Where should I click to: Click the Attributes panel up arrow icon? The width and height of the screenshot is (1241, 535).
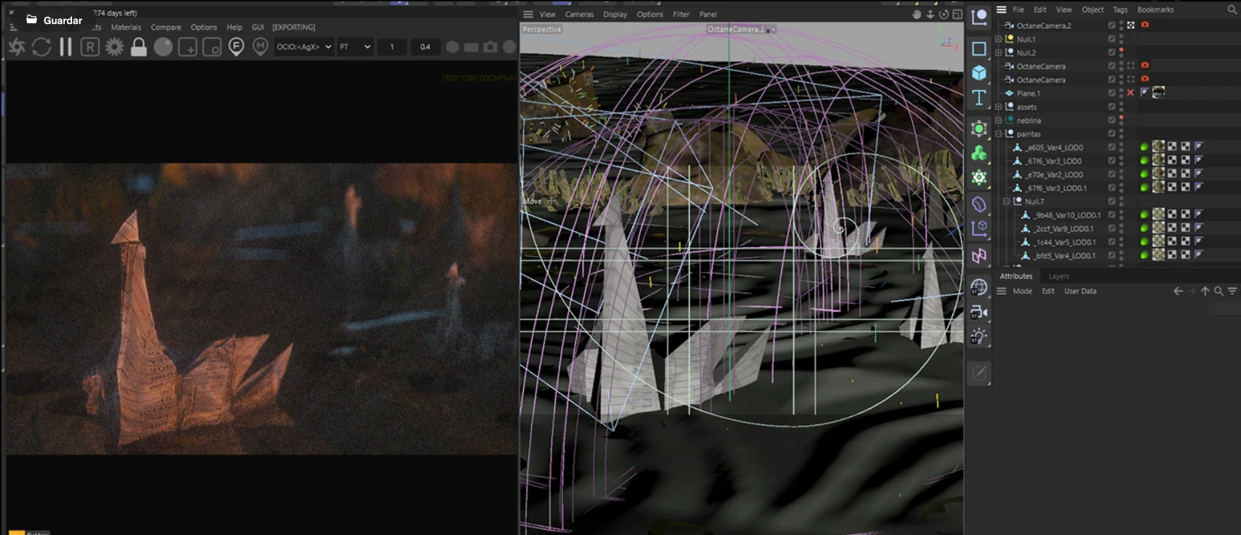[x=1205, y=291]
